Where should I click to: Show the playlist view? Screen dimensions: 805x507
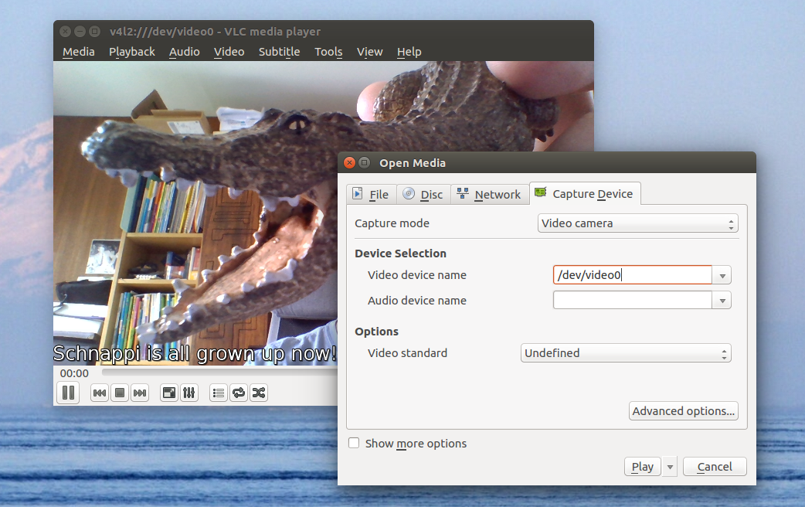point(219,393)
